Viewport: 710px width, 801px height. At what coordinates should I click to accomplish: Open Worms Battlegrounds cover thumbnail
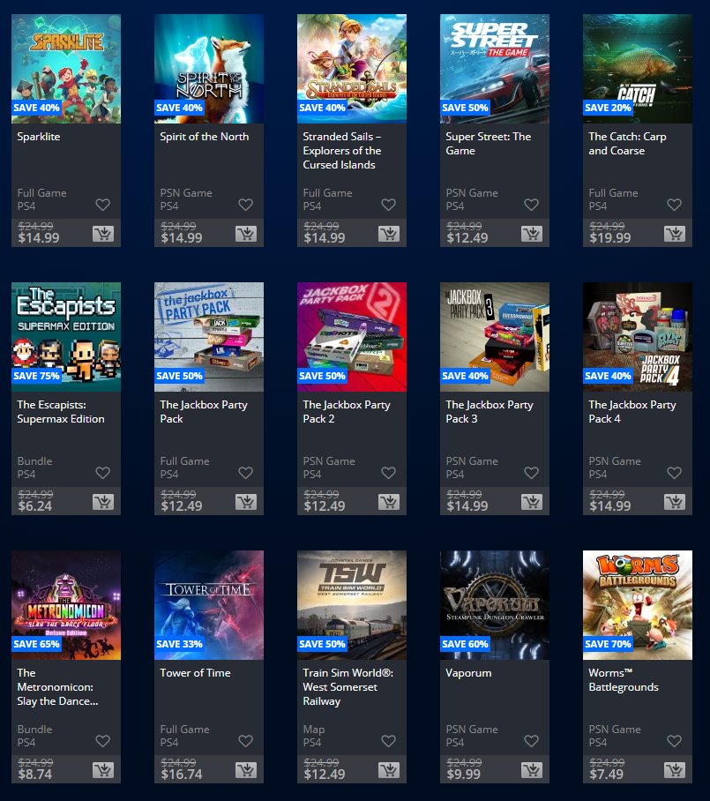point(638,605)
